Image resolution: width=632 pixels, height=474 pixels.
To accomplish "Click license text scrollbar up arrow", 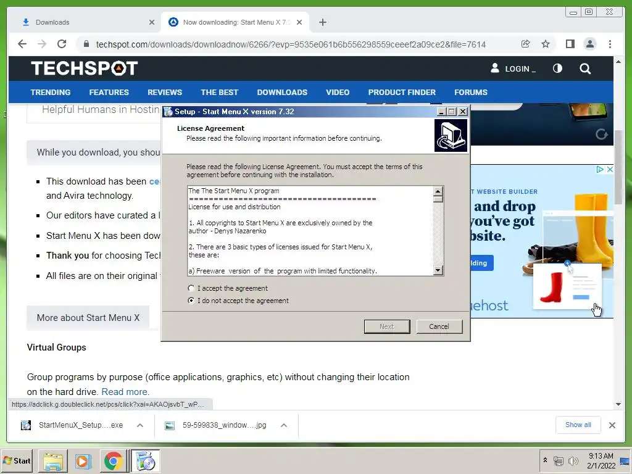I will 438,191.
